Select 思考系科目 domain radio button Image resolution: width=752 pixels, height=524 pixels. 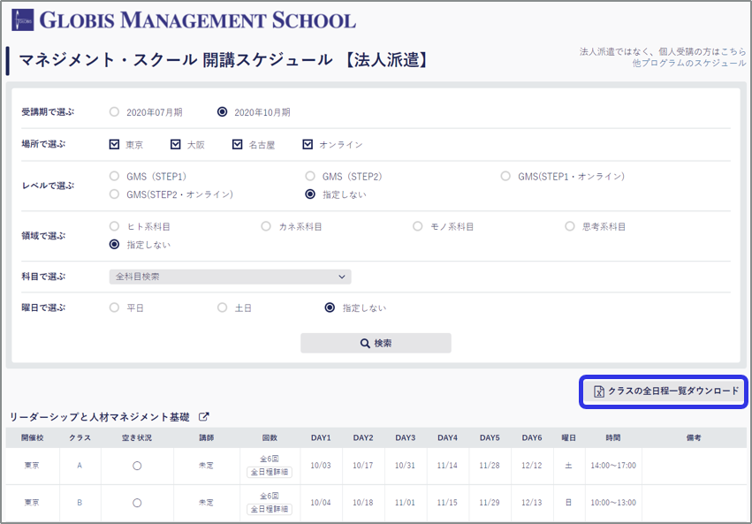coord(570,226)
